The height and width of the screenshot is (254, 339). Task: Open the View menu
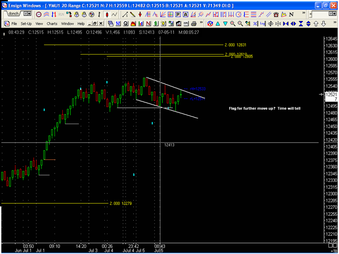[39, 24]
